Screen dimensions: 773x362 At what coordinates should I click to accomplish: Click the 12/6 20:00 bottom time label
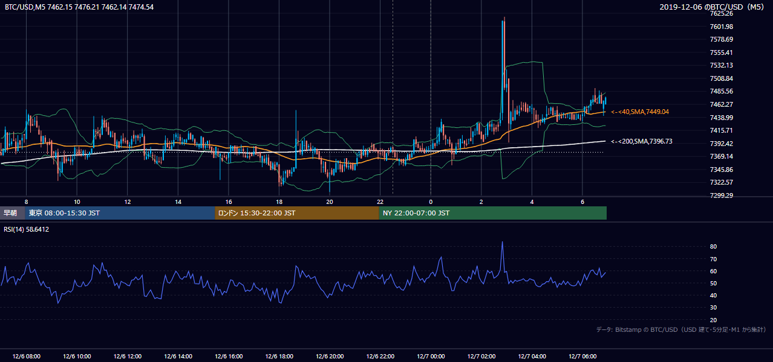point(330,357)
